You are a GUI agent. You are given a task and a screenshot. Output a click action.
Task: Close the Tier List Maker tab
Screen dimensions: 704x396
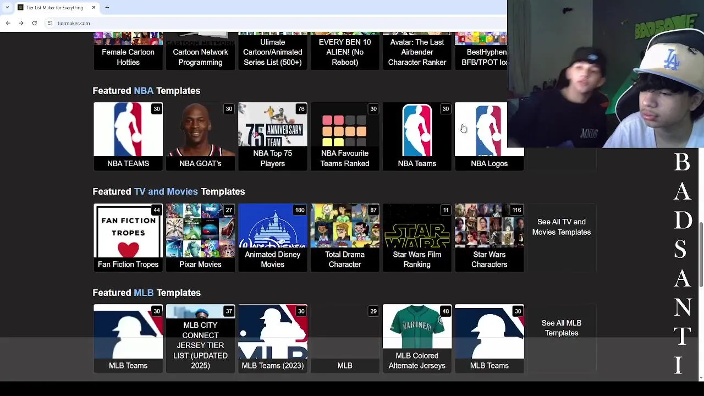pos(94,8)
